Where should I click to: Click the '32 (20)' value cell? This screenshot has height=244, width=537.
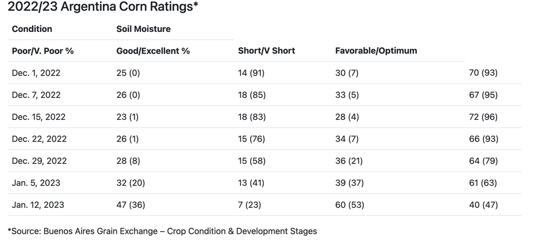coord(131,183)
